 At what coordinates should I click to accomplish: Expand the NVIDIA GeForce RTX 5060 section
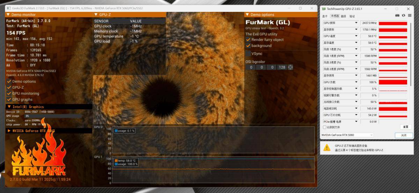(x=8, y=131)
